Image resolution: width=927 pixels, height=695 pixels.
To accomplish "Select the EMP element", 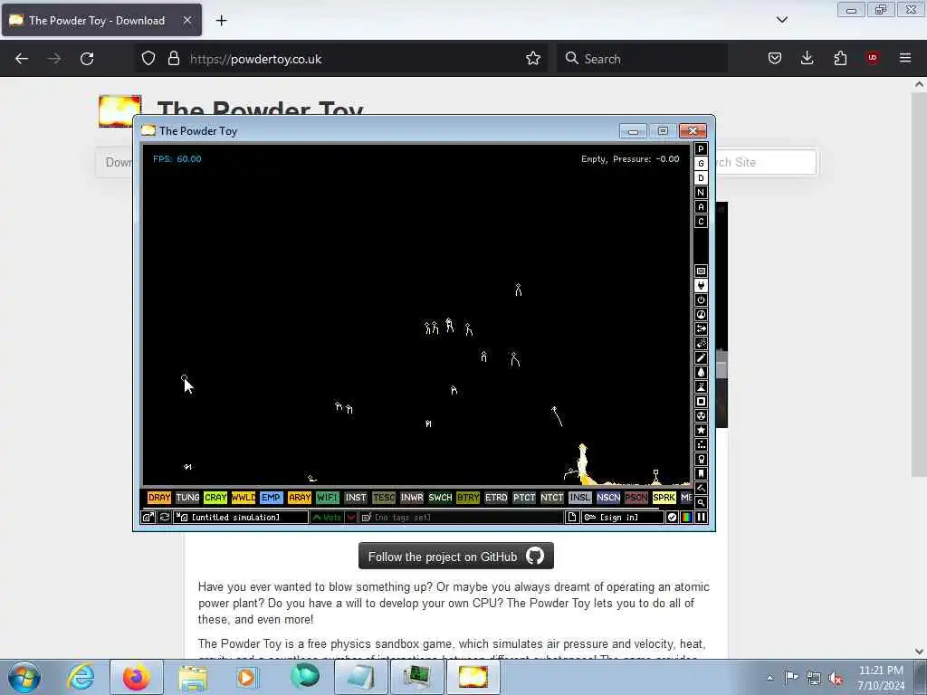I will click(271, 498).
